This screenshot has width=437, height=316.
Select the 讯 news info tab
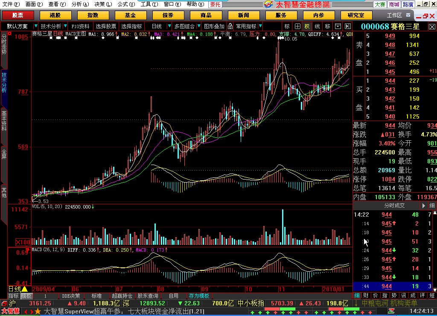click(x=404, y=296)
